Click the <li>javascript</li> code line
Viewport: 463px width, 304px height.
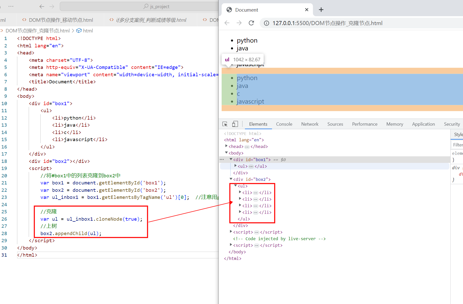[80, 139]
